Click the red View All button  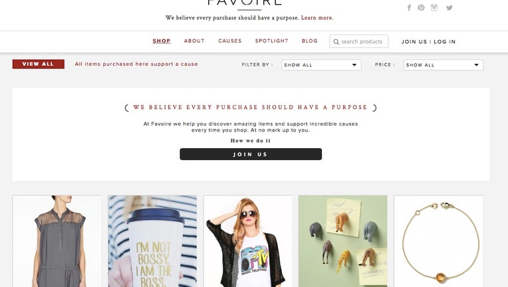[x=38, y=64]
